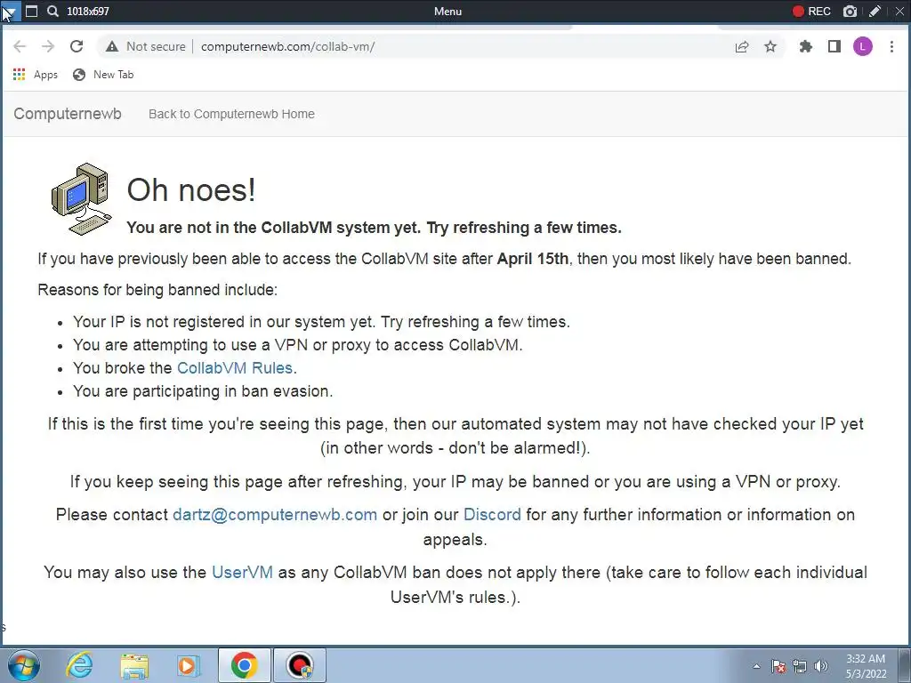The width and height of the screenshot is (911, 683).
Task: Click the Oh noes! heading
Action: pos(191,189)
